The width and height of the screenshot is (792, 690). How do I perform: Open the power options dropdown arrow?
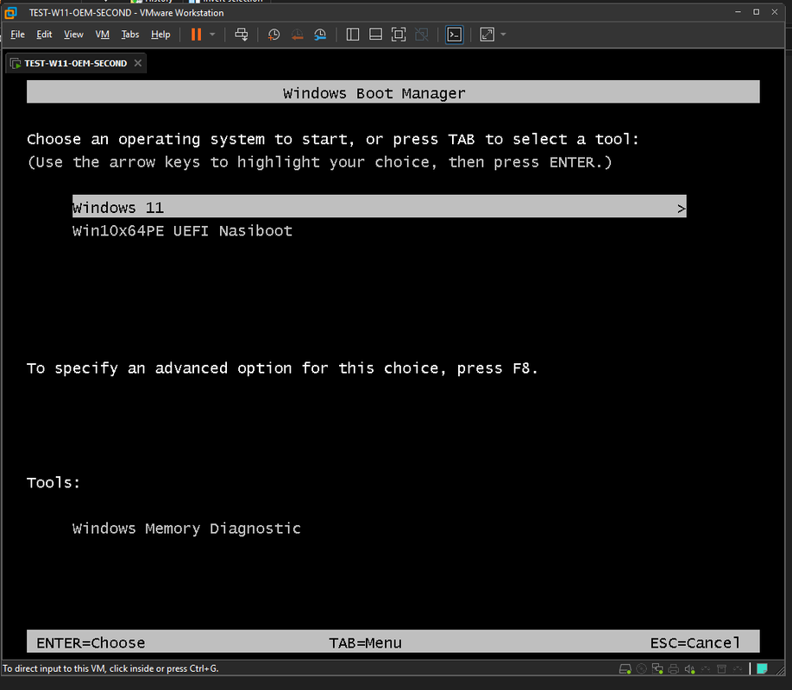coord(212,34)
